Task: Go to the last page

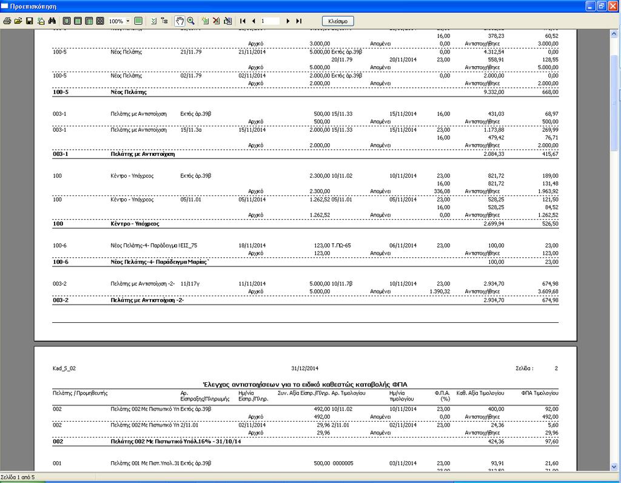Action: [x=299, y=21]
